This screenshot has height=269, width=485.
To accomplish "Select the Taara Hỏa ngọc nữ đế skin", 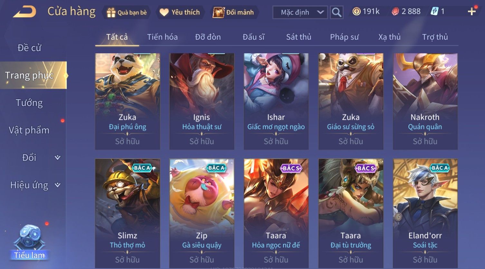I will [x=276, y=213].
